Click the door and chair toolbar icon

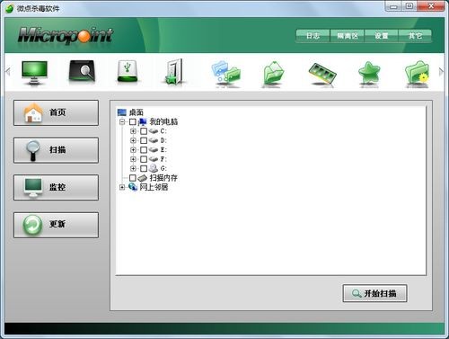[x=174, y=72]
